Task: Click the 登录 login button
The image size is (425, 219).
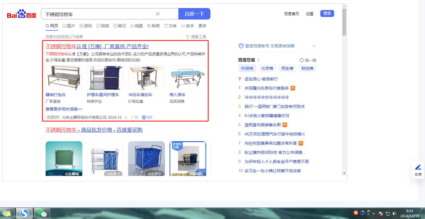Action: point(327,13)
